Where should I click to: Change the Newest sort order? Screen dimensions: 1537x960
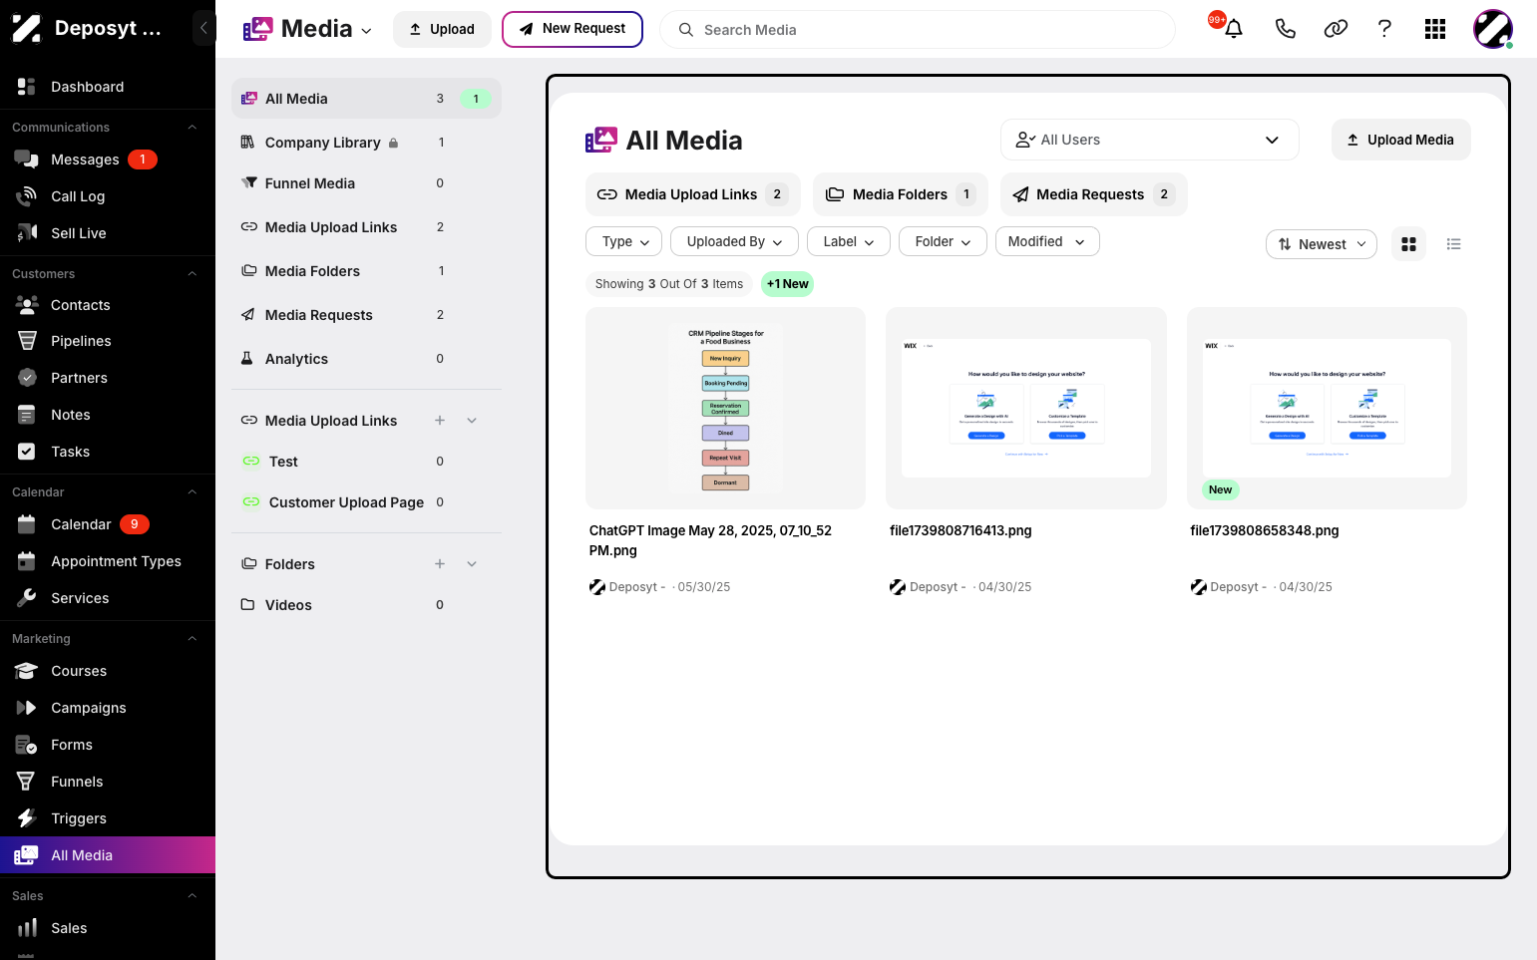click(x=1322, y=244)
